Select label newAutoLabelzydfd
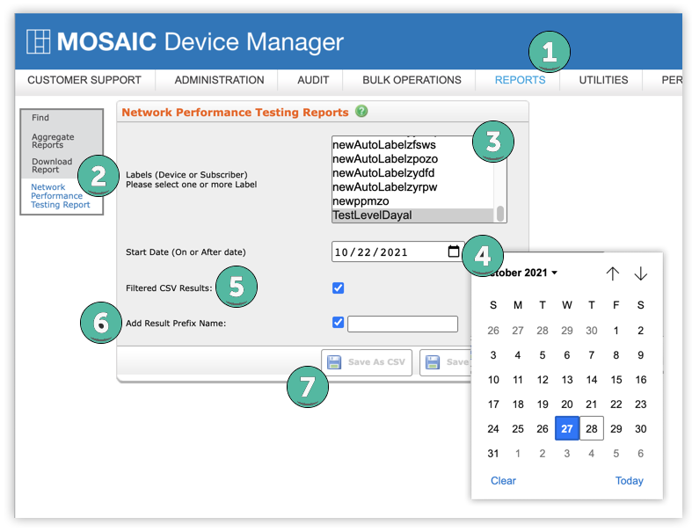Viewport: 692px width, 532px height. tap(412, 173)
